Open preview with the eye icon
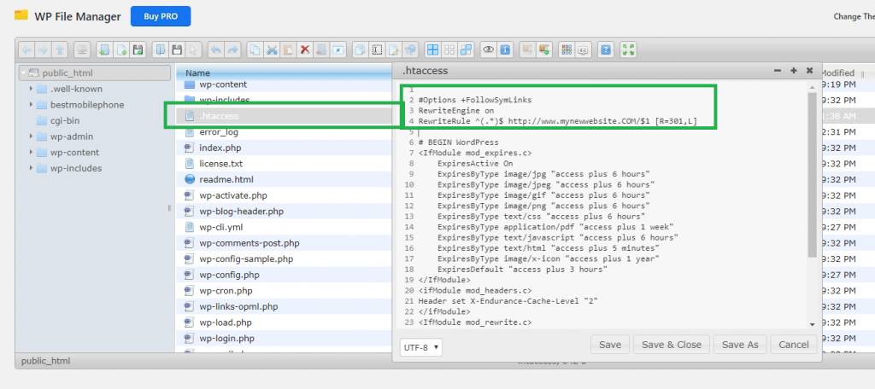Viewport: 875px width, 389px height. [x=489, y=49]
